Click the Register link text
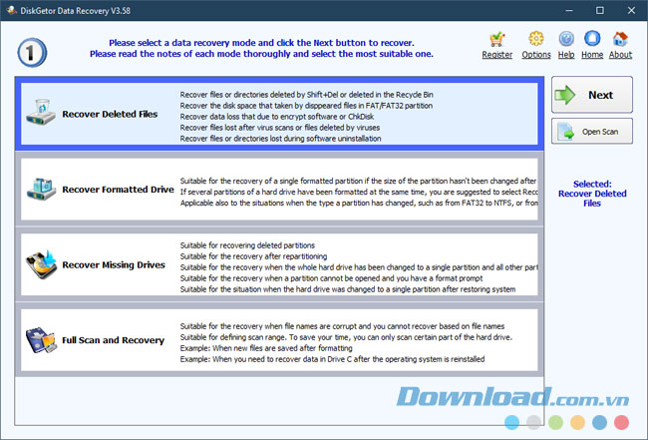 (496, 55)
